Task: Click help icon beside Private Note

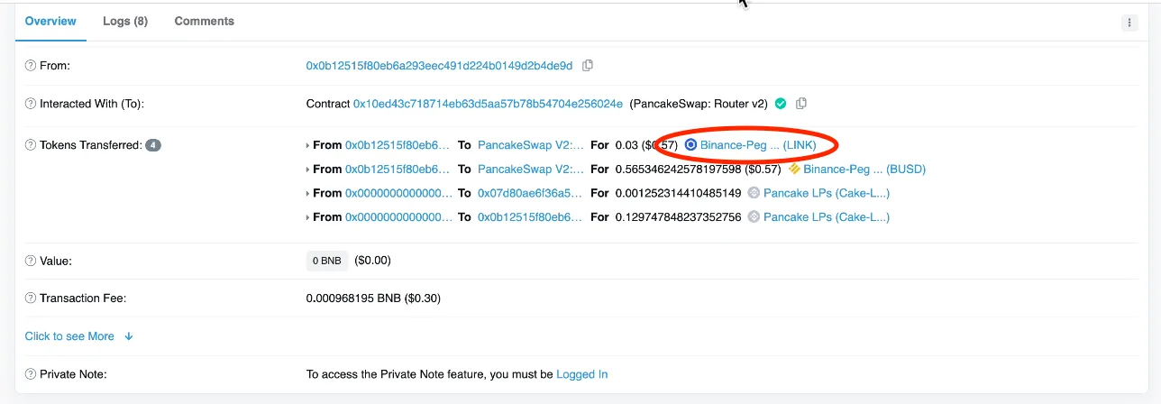Action: [x=31, y=374]
